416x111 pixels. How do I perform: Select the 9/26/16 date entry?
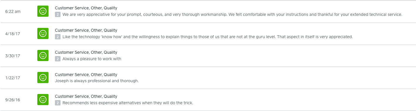pyautogui.click(x=13, y=100)
